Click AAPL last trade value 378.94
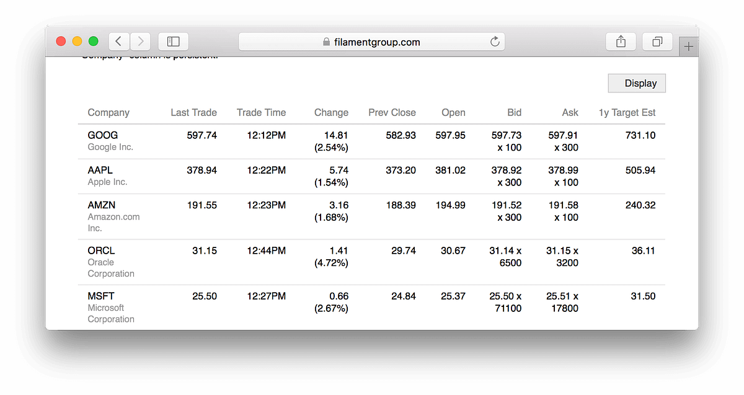 pyautogui.click(x=202, y=170)
